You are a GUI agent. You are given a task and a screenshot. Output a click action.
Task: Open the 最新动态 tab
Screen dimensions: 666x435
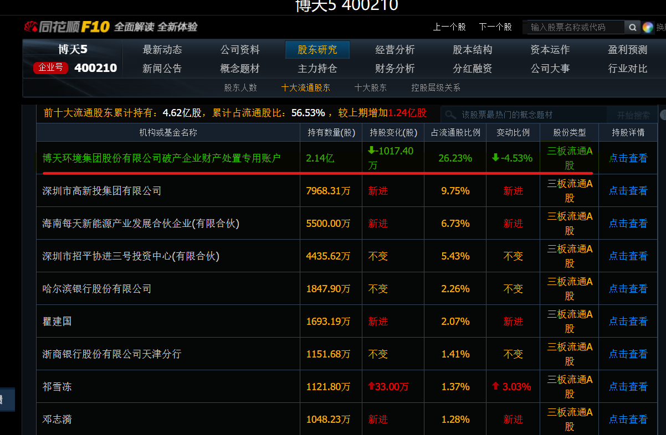(162, 50)
